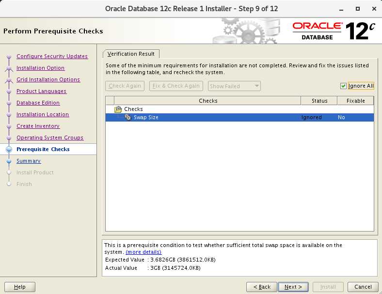Screen dimensions: 382x294
Task: Click the Next button
Action: tap(293, 287)
